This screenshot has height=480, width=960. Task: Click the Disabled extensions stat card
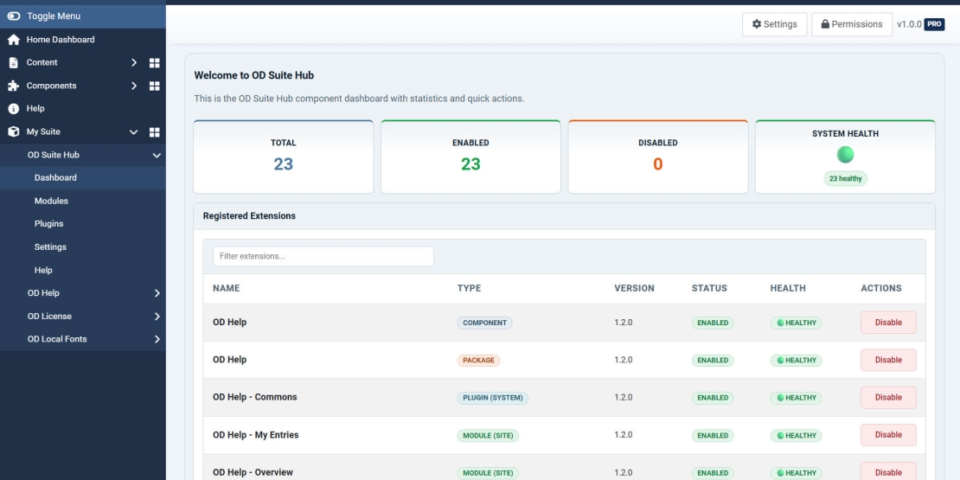coord(658,157)
